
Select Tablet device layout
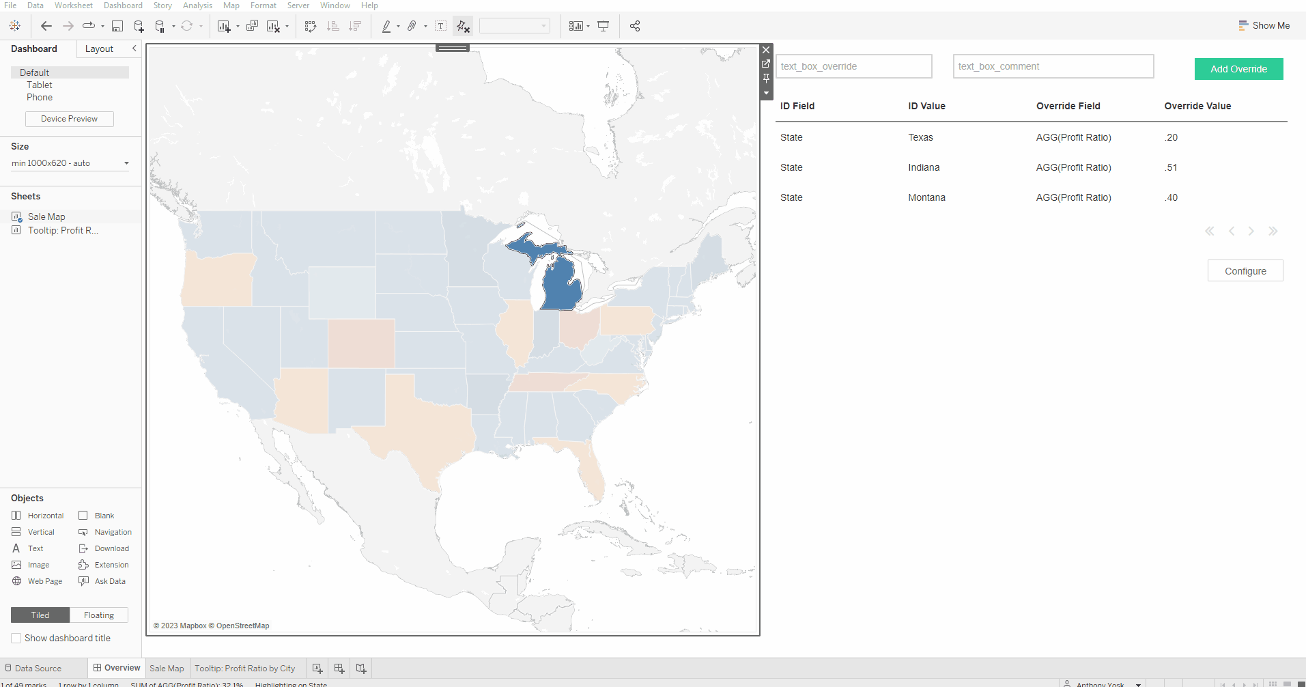tap(40, 85)
